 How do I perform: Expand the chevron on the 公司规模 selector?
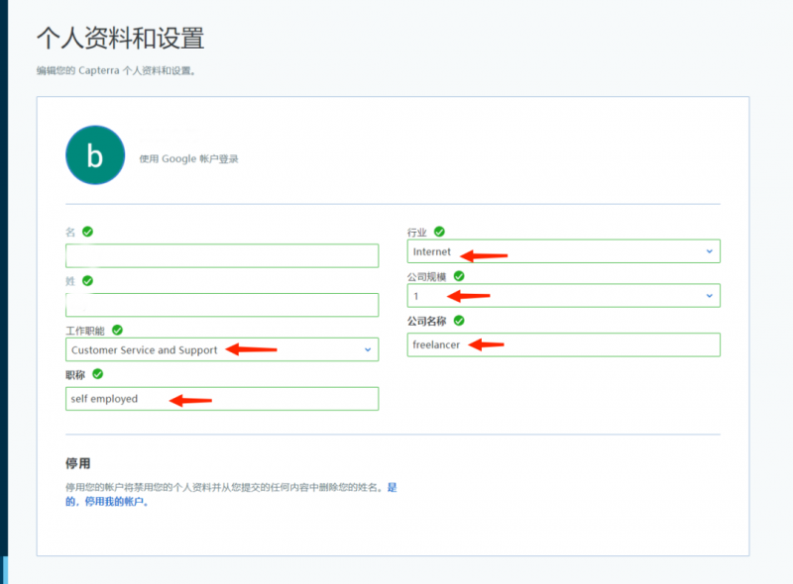710,295
